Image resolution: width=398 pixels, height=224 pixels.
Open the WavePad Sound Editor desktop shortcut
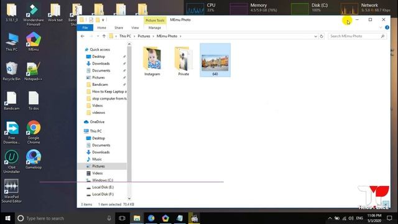(11, 191)
